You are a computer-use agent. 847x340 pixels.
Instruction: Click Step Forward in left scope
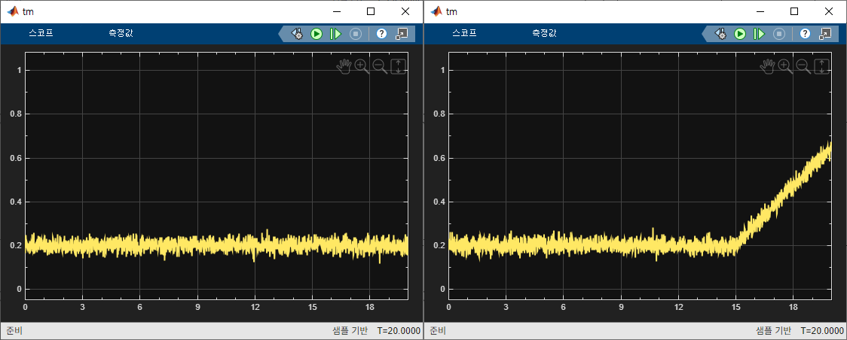pyautogui.click(x=335, y=34)
